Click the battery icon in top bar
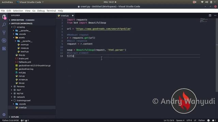This screenshot has height=122, width=218. coord(211,2)
